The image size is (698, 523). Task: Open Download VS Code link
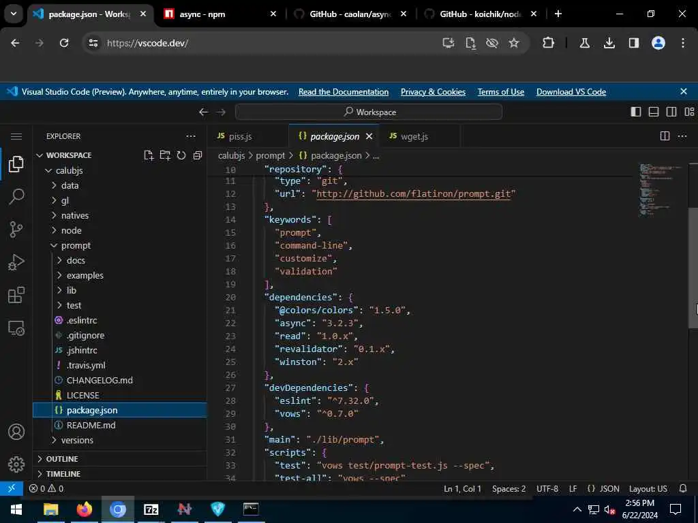571,92
